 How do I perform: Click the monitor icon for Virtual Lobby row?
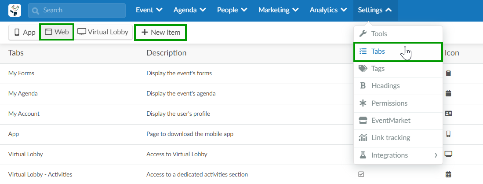448,154
